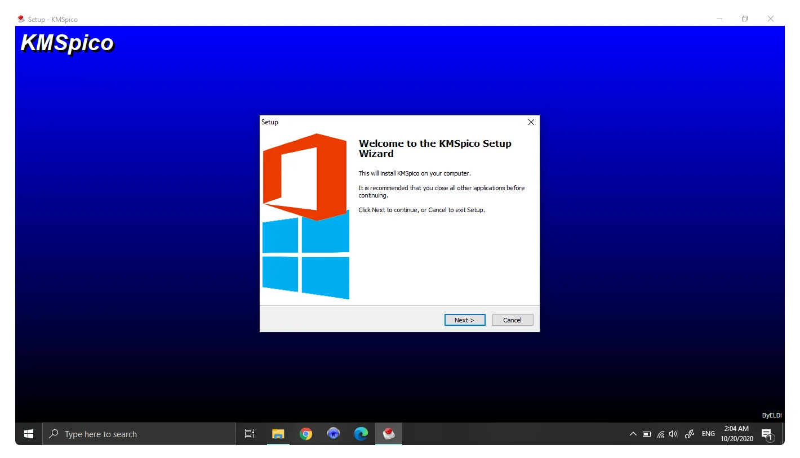Cancel the KMSpico setup wizard
Viewport: 800px width, 458px height.
click(512, 320)
